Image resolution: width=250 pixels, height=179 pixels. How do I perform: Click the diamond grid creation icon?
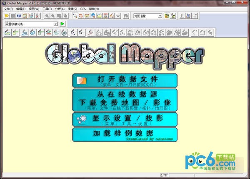pos(64,32)
